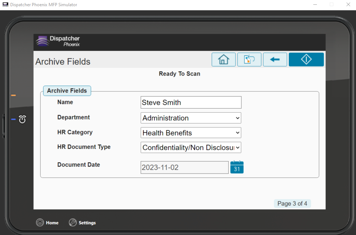Viewport: 356px width, 235px height.
Task: Expand the HR Document Type dropdown
Action: point(191,148)
